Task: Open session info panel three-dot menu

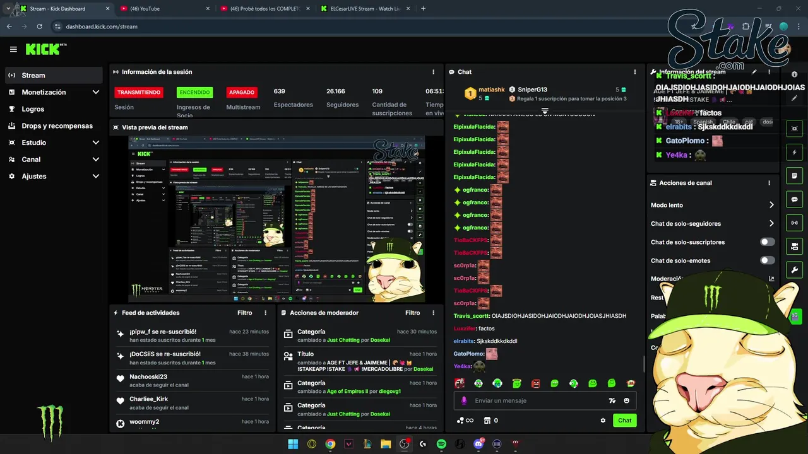Action: [x=433, y=72]
